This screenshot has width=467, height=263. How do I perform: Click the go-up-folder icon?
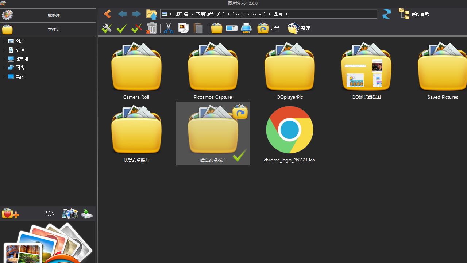point(151,14)
